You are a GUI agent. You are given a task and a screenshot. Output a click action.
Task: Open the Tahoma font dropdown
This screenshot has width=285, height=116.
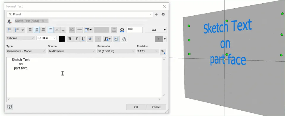click(21, 38)
